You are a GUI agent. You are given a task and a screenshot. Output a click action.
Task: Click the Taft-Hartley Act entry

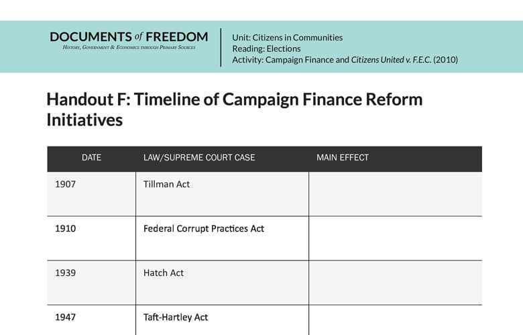click(176, 317)
